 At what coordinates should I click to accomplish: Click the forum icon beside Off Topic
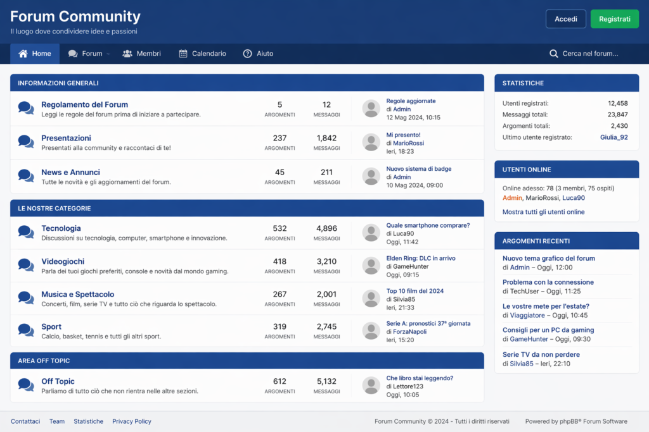pyautogui.click(x=26, y=385)
